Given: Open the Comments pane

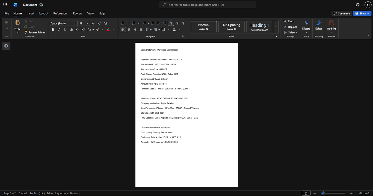Looking at the screenshot, I should [x=342, y=13].
